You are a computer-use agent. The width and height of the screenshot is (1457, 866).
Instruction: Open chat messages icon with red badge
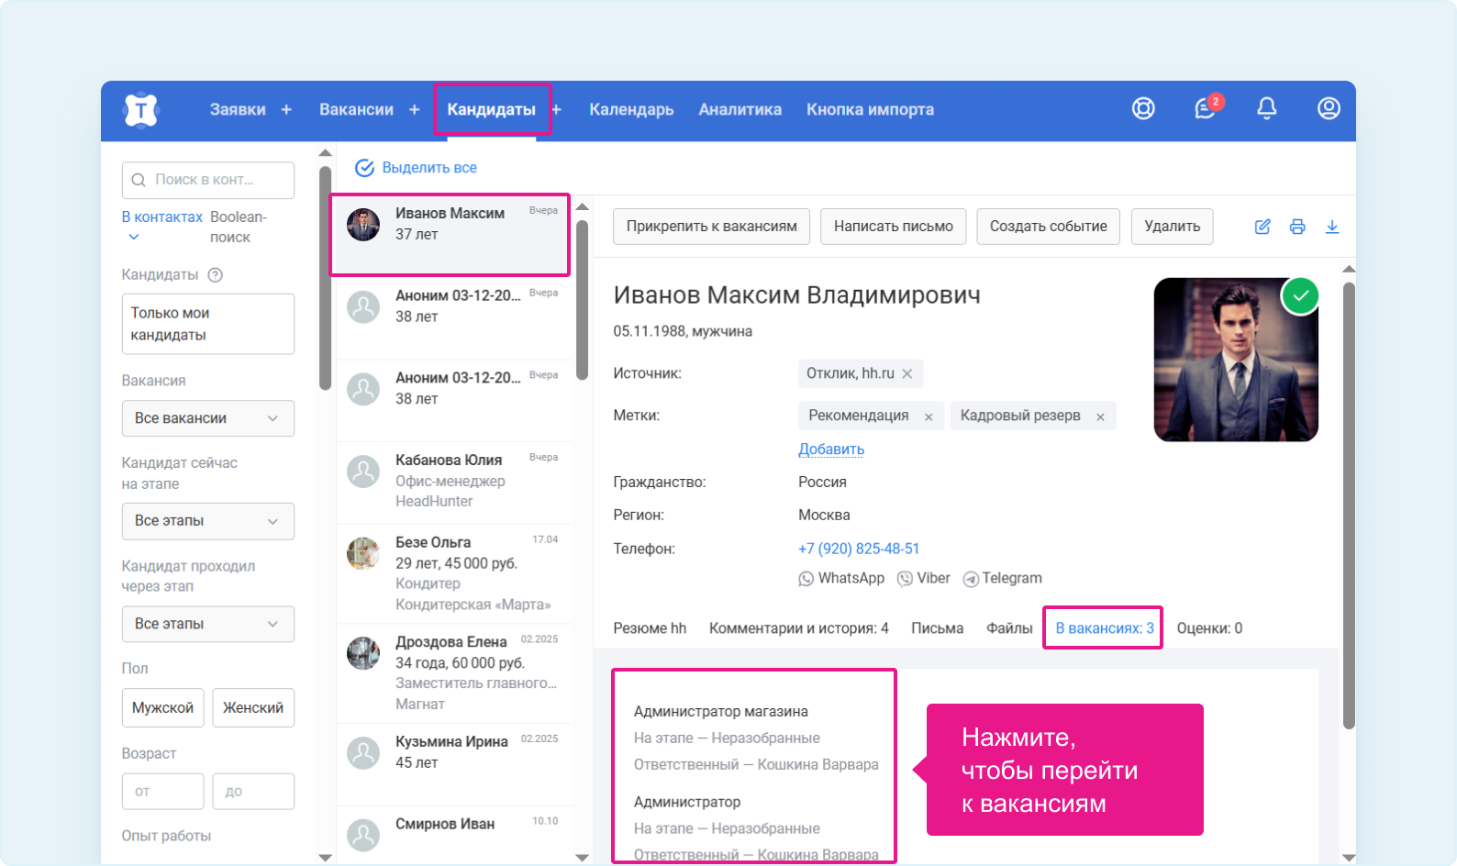pos(1206,108)
